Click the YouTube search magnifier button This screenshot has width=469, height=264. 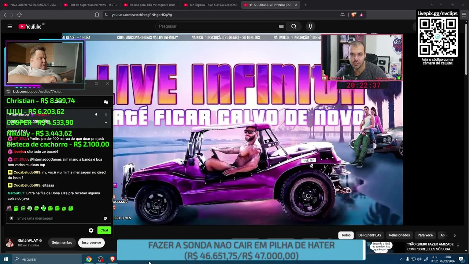tap(294, 26)
